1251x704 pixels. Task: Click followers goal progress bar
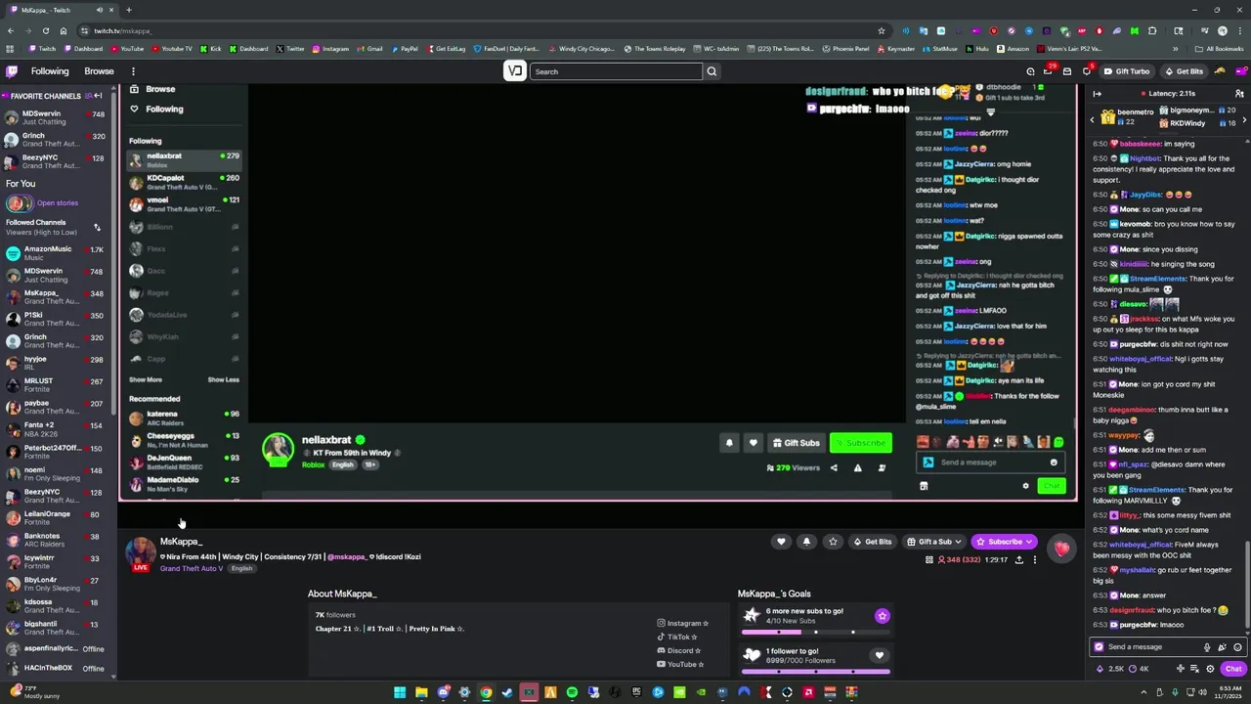[x=816, y=672]
